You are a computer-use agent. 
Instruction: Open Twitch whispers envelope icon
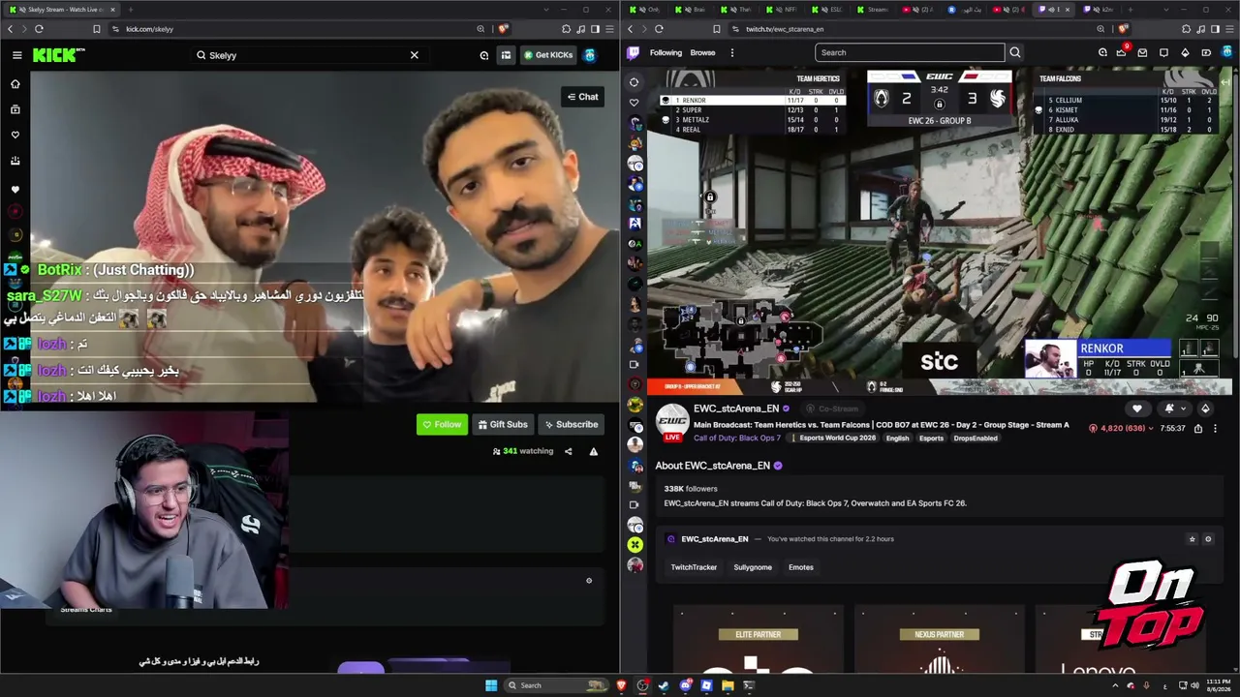point(1143,53)
